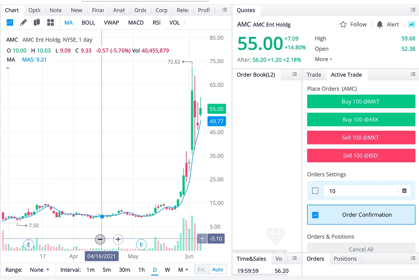Screen dimensions: 419x280
Task: Click Sell 100 @BID button
Action: click(361, 156)
